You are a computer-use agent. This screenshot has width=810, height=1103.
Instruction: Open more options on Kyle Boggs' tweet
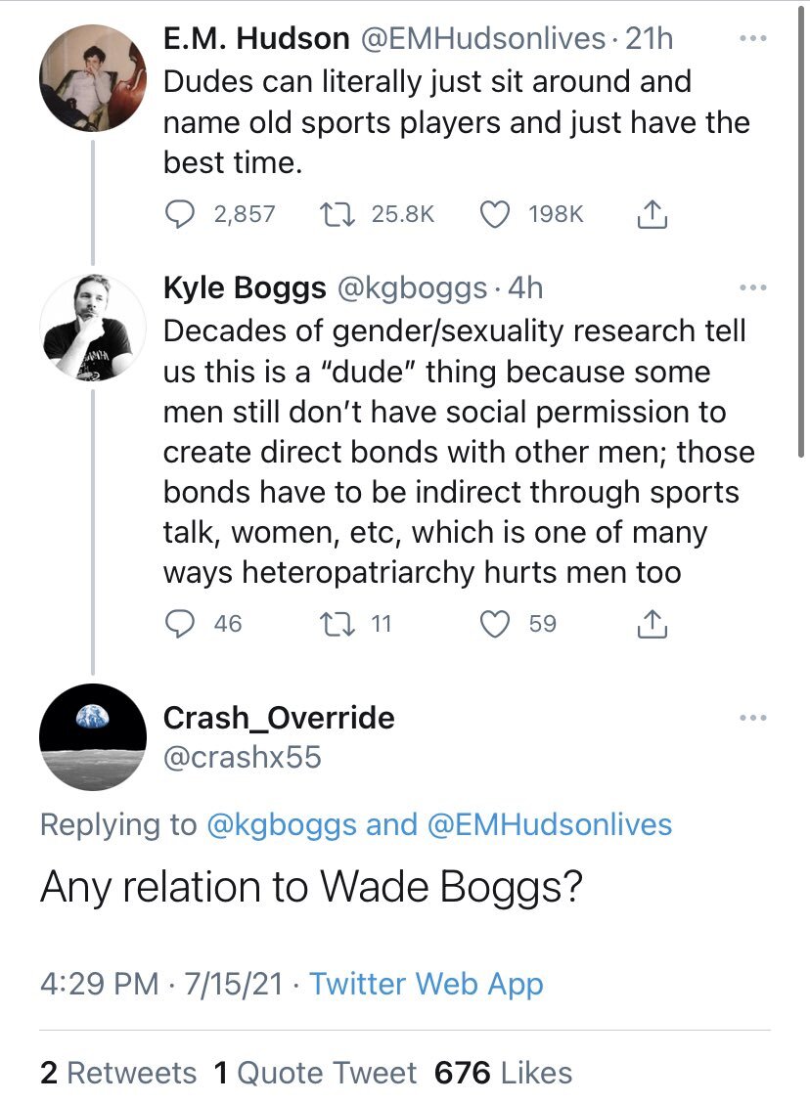(x=751, y=288)
